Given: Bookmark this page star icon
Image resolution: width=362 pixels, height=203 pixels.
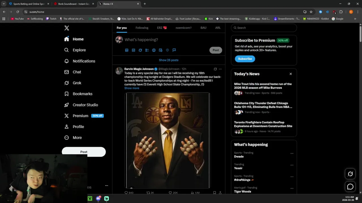Looking at the screenshot, I should pos(311,12).
